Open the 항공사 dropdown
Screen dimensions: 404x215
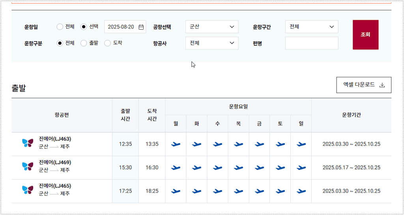(x=212, y=43)
